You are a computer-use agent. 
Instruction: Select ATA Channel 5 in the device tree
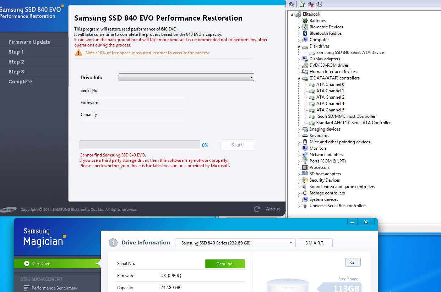click(x=330, y=110)
